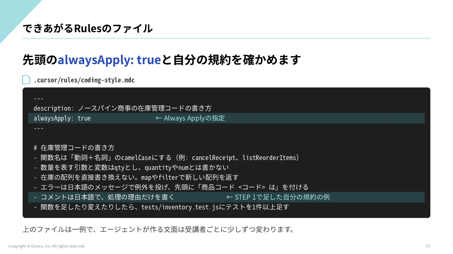
Task: Click the closing --- delimiter below alwaysApply
Action: coord(39,128)
